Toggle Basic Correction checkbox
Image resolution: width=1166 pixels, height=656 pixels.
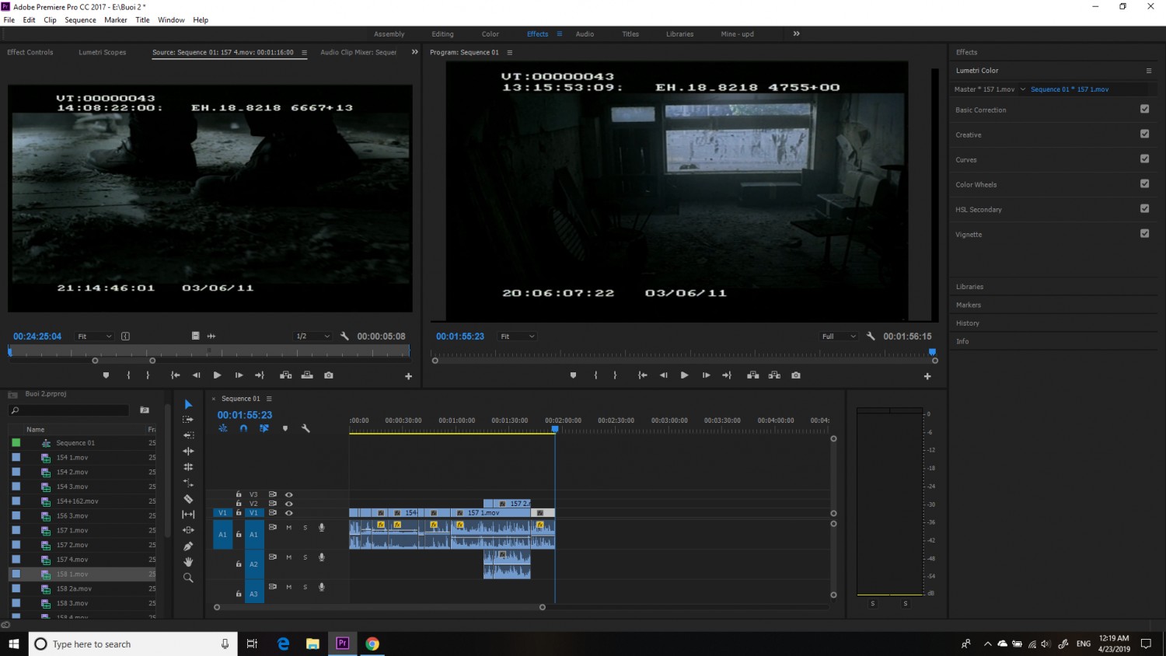[1145, 109]
